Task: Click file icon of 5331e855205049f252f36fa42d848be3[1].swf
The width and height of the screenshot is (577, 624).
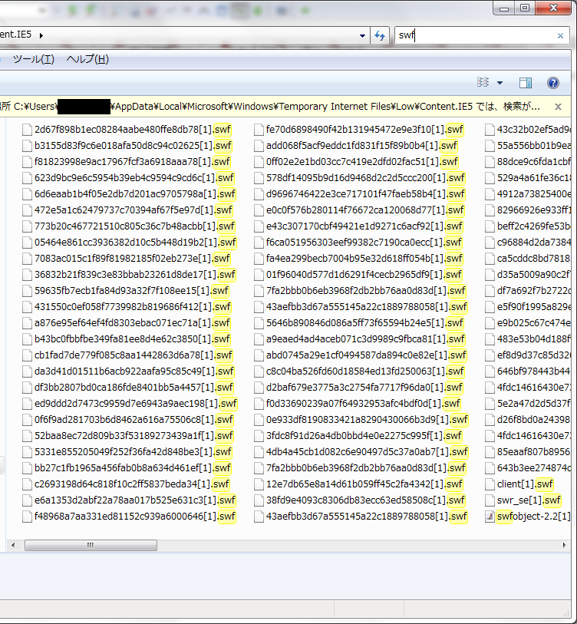Action: pyautogui.click(x=27, y=452)
